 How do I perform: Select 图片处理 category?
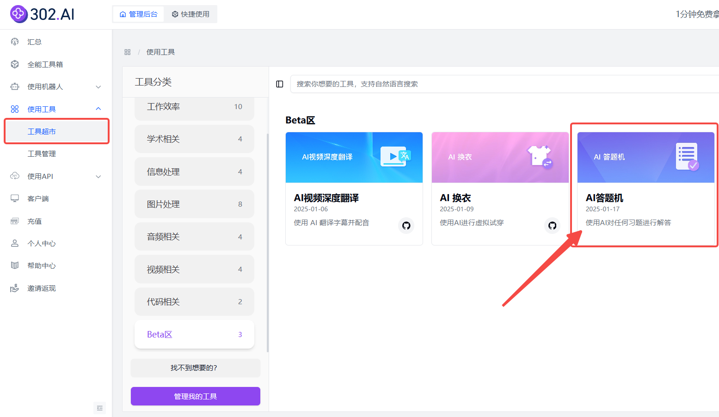tap(194, 204)
